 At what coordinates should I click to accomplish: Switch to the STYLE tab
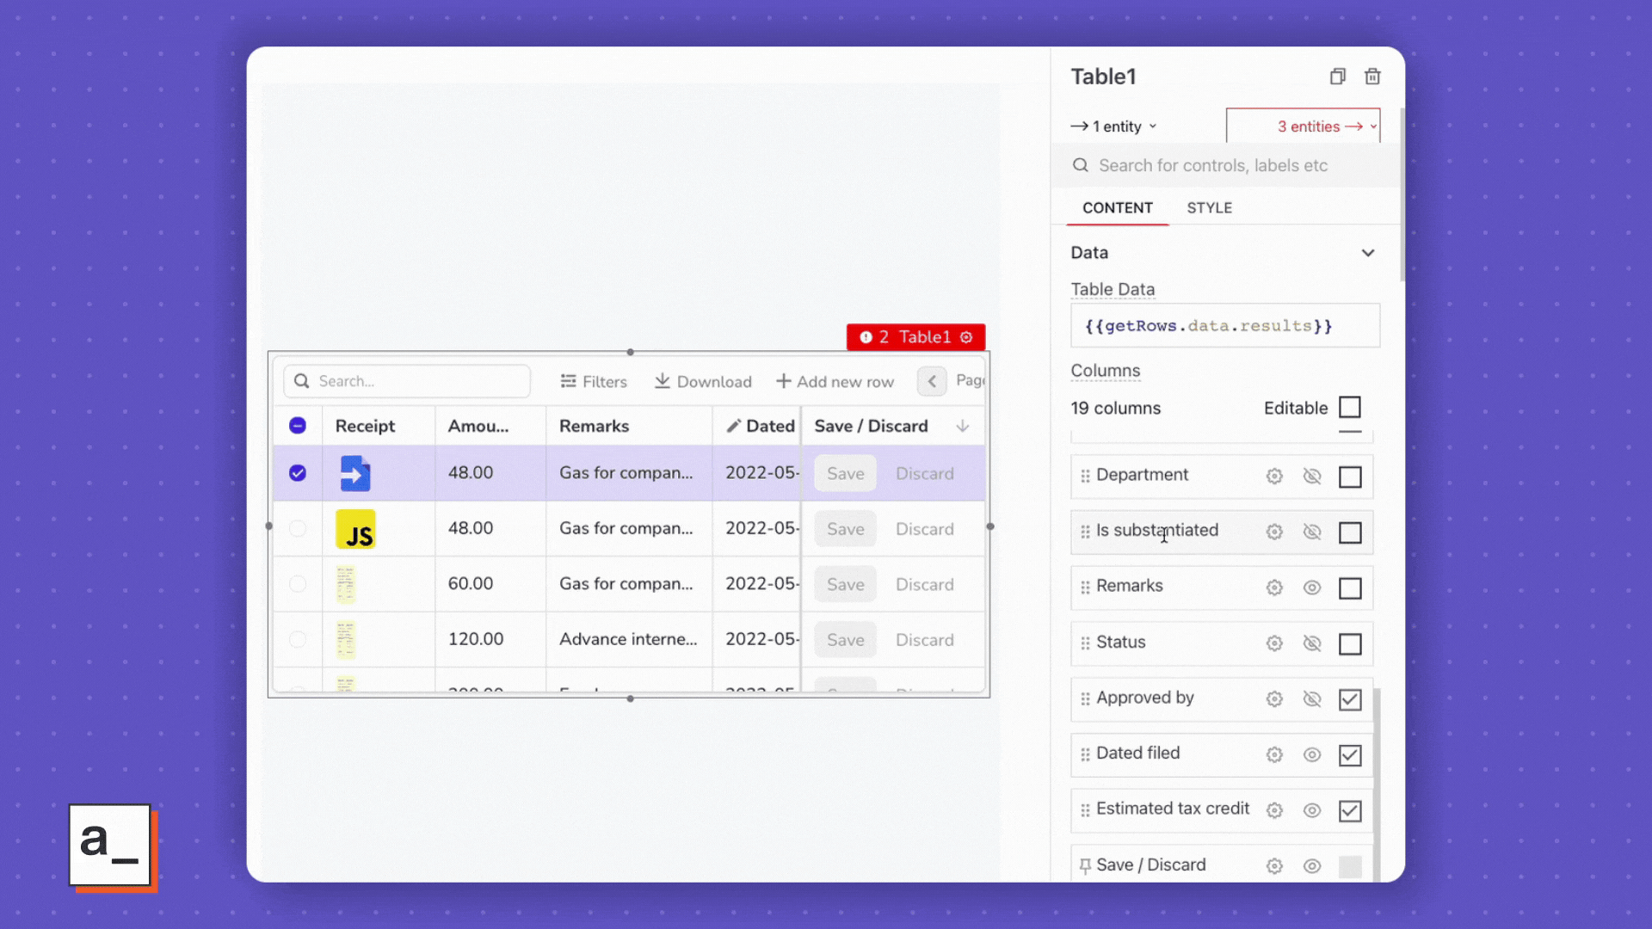[1209, 208]
